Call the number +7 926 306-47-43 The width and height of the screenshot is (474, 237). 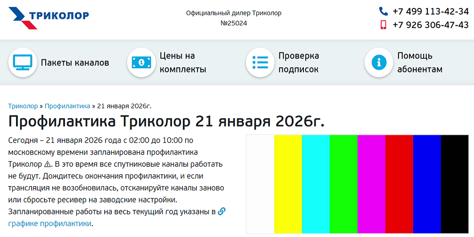[431, 25]
